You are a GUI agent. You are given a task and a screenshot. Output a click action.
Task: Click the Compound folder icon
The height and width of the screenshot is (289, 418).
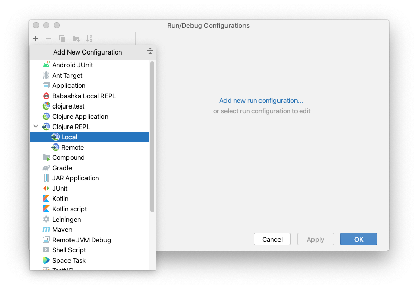(46, 157)
